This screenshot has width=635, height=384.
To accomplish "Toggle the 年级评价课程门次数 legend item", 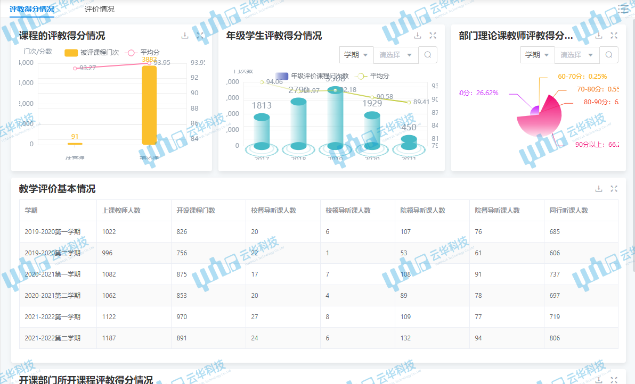I will [312, 76].
